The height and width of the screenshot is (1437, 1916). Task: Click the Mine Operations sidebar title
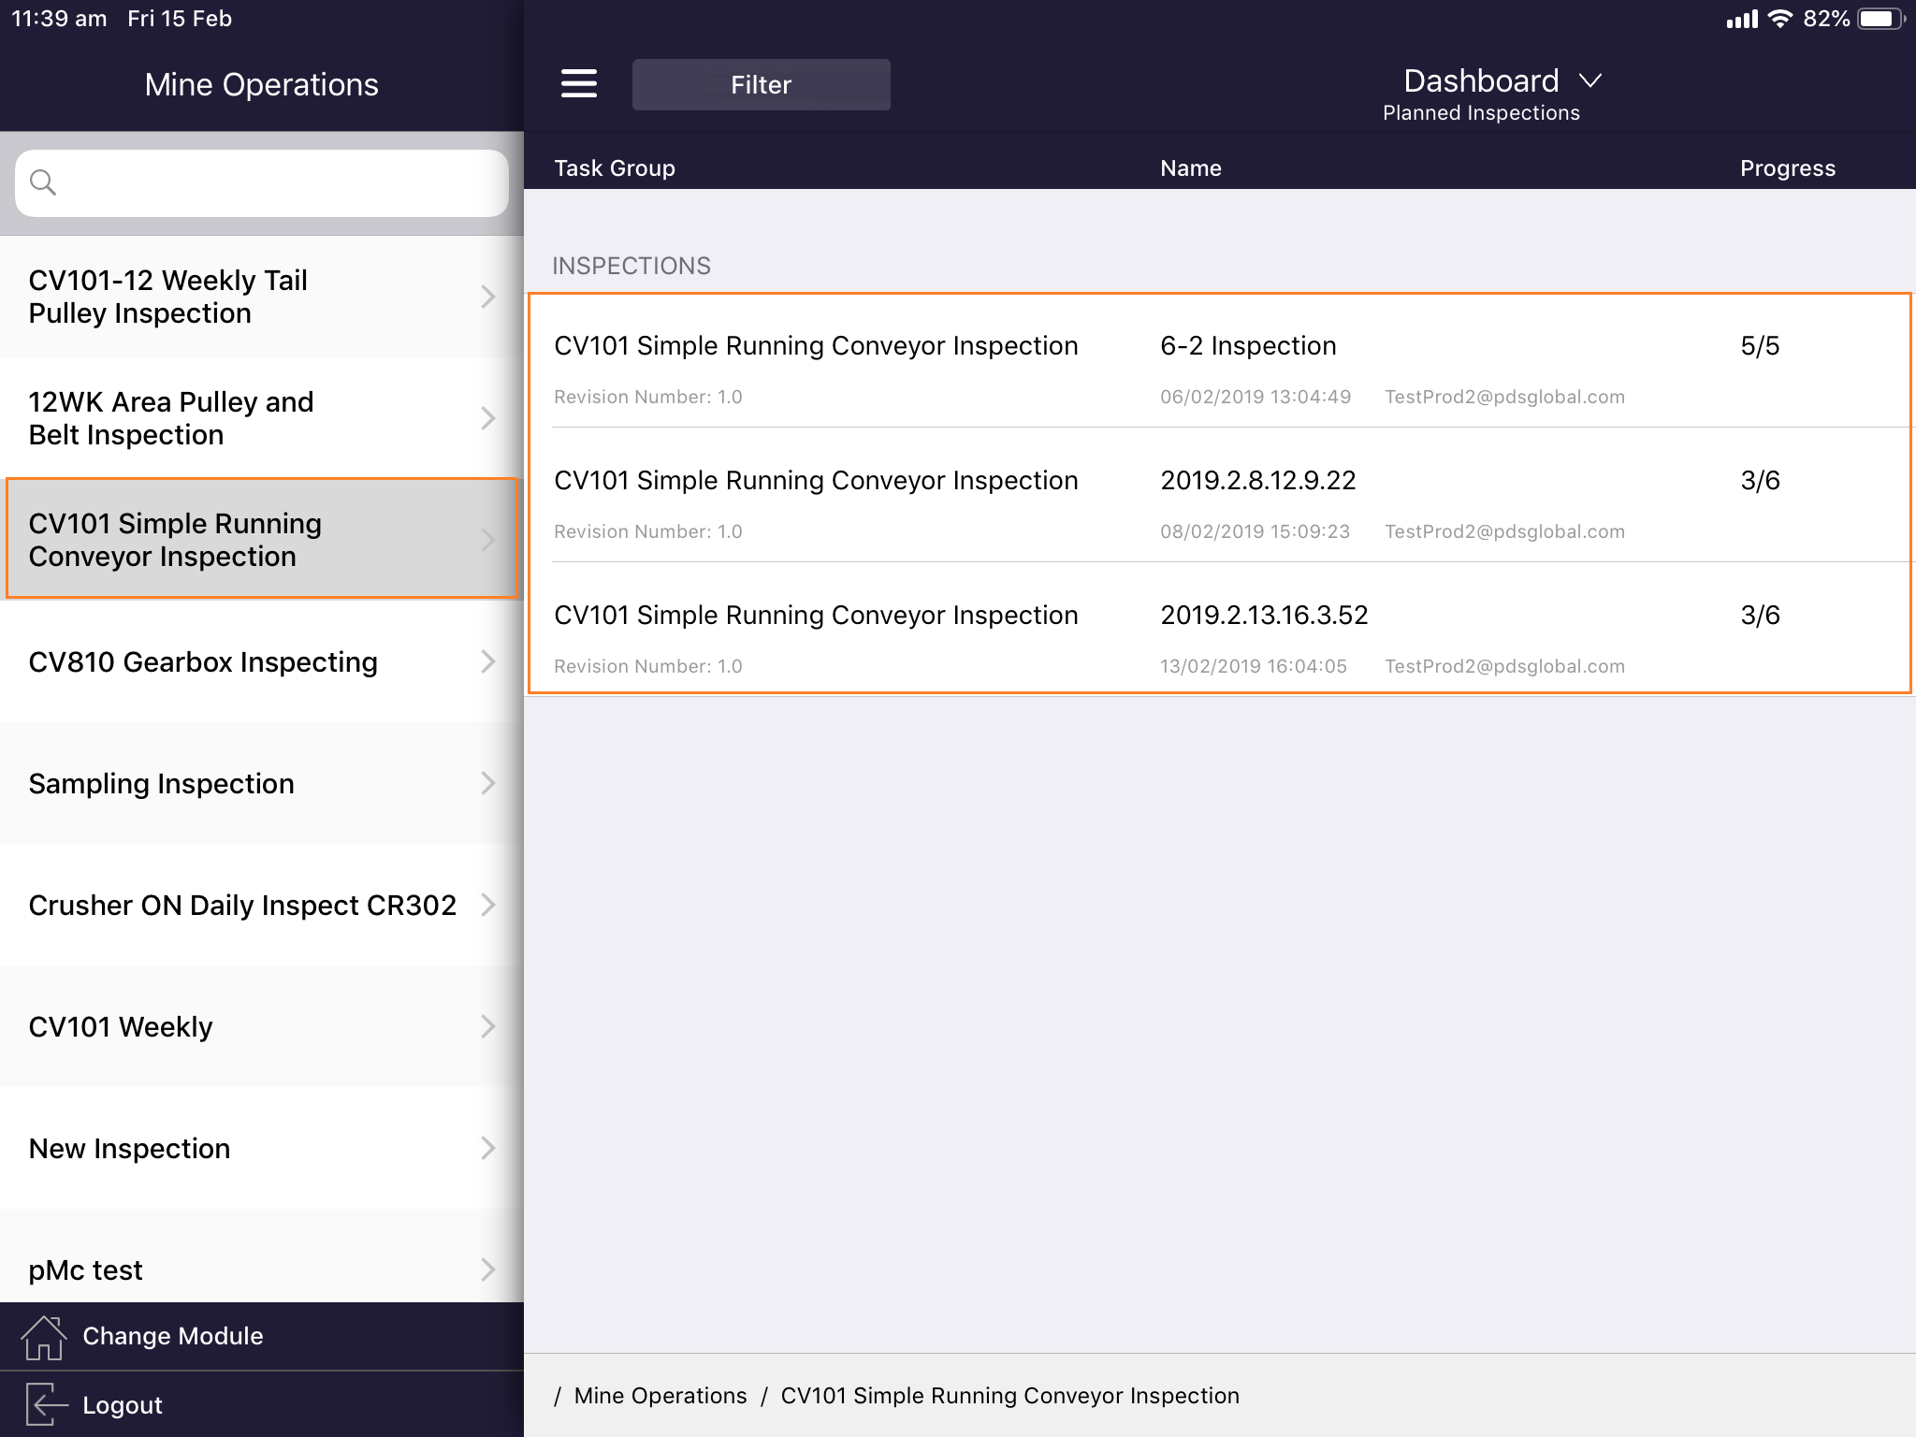262,84
